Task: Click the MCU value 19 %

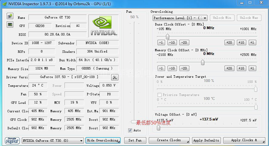Action: click(x=74, y=102)
